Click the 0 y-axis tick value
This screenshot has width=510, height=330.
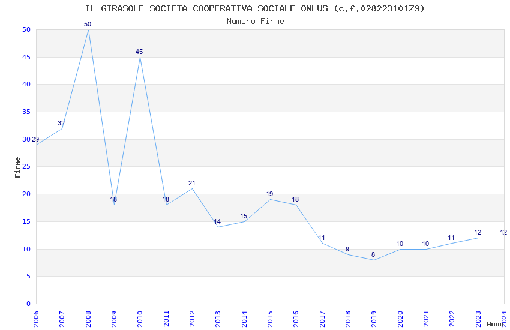[29, 304]
